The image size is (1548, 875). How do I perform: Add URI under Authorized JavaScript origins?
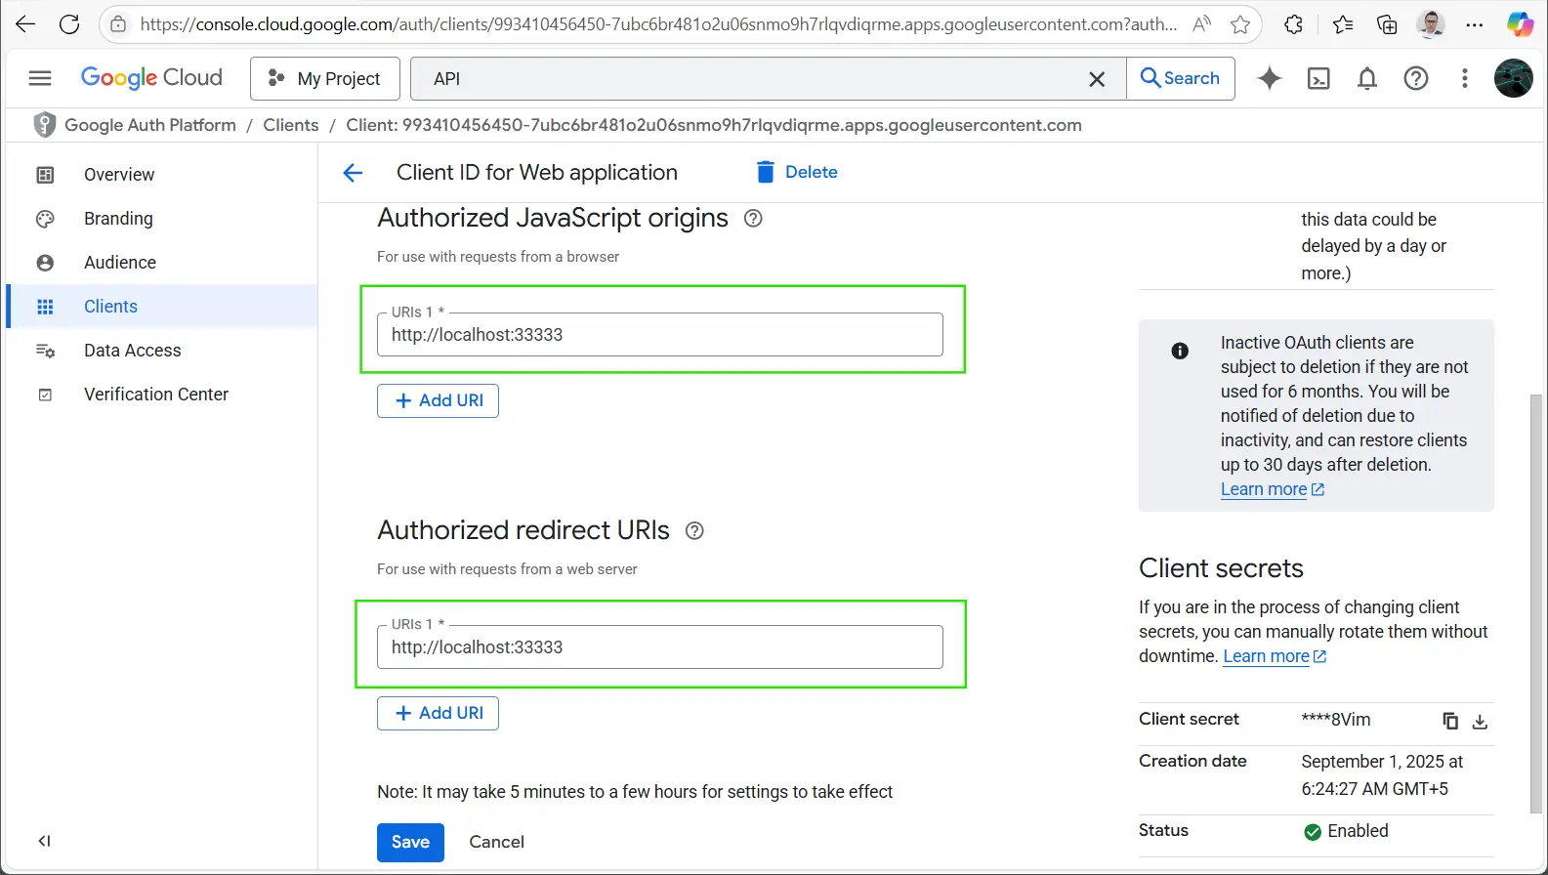438,400
